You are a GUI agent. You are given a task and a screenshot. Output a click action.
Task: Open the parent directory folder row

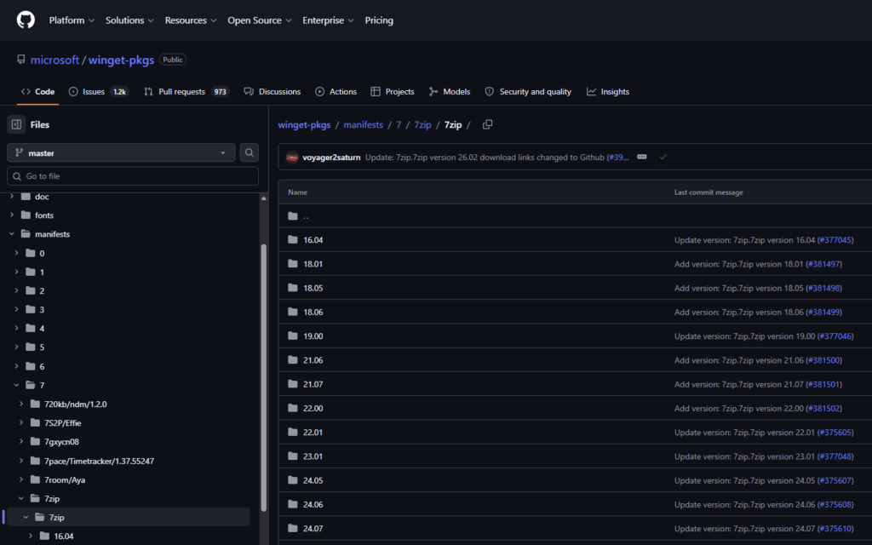[x=575, y=215]
